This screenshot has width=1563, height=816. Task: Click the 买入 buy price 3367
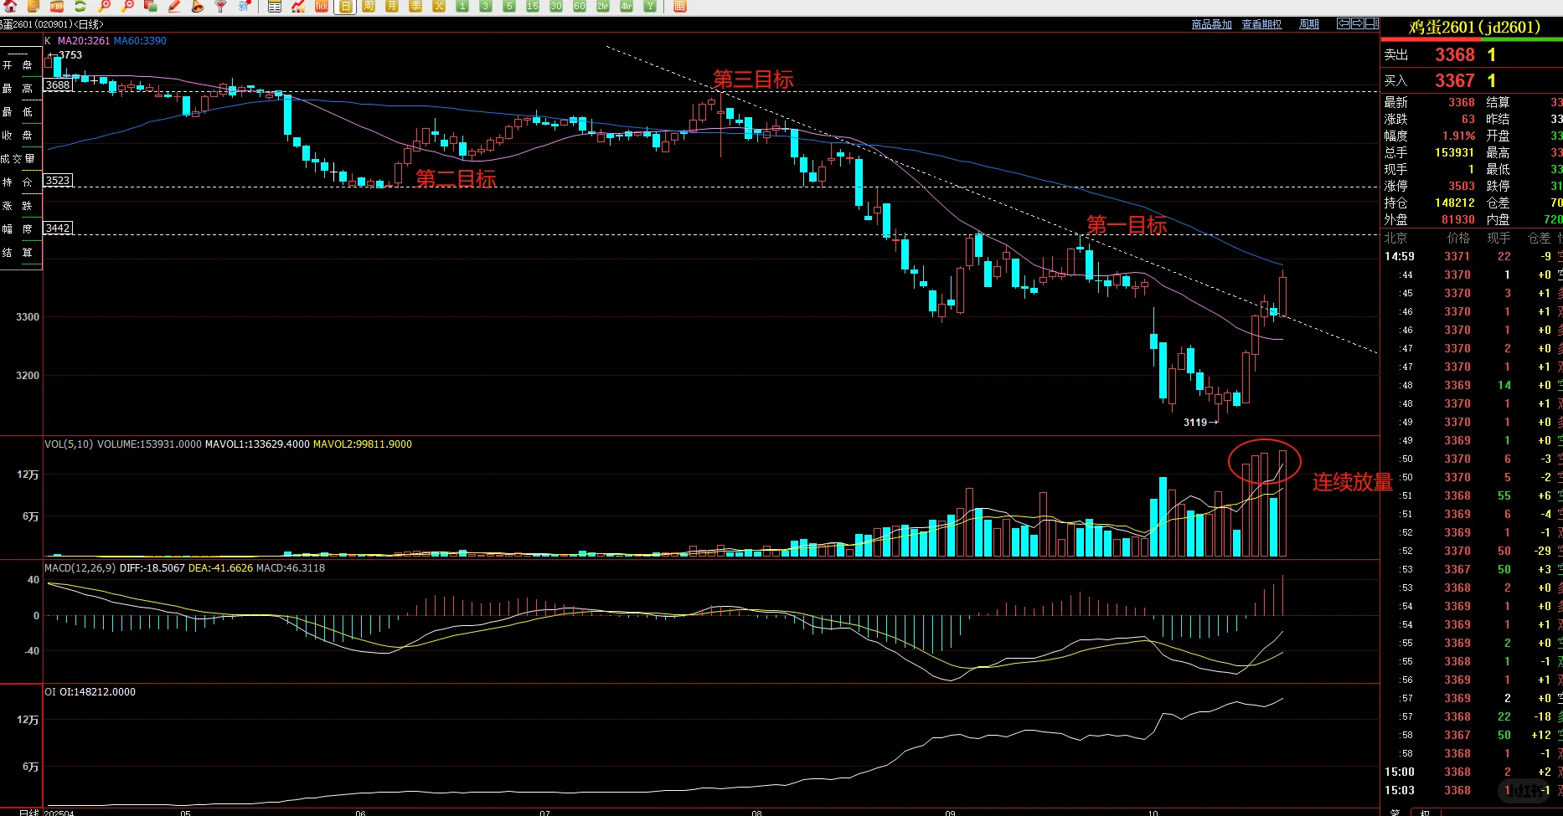1455,80
